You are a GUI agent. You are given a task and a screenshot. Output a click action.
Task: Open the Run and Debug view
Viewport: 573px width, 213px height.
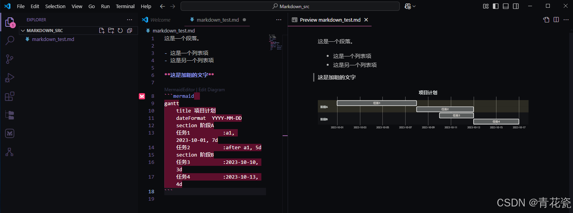click(9, 78)
